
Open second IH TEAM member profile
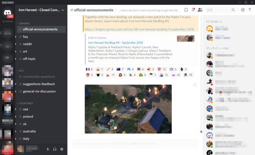pyautogui.click(x=209, y=37)
